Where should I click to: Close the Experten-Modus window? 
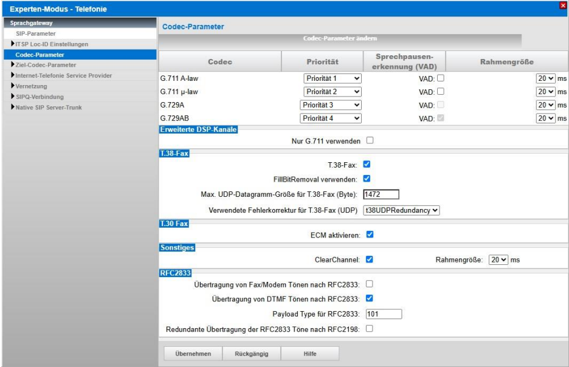[562, 5]
